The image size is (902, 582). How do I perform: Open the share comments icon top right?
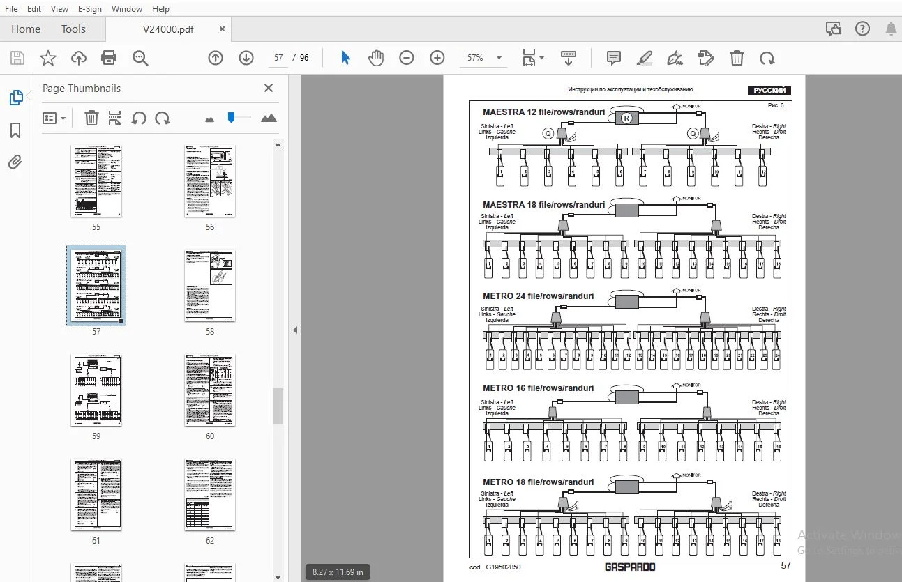pyautogui.click(x=833, y=29)
